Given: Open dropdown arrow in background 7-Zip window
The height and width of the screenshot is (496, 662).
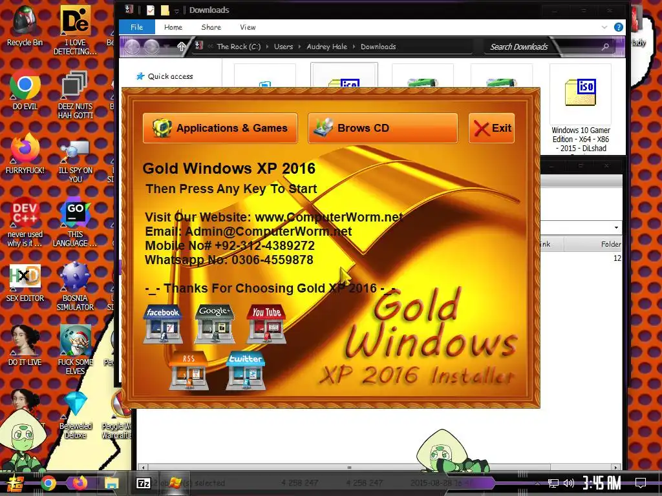Looking at the screenshot, I should [x=616, y=228].
